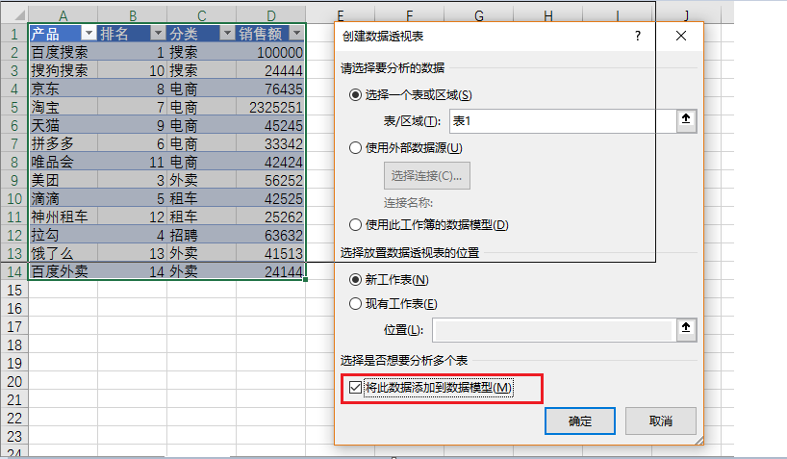
Task: Select column B header
Action: tap(133, 15)
